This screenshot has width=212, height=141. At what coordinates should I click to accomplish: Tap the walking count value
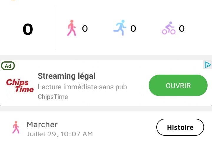click(x=85, y=28)
